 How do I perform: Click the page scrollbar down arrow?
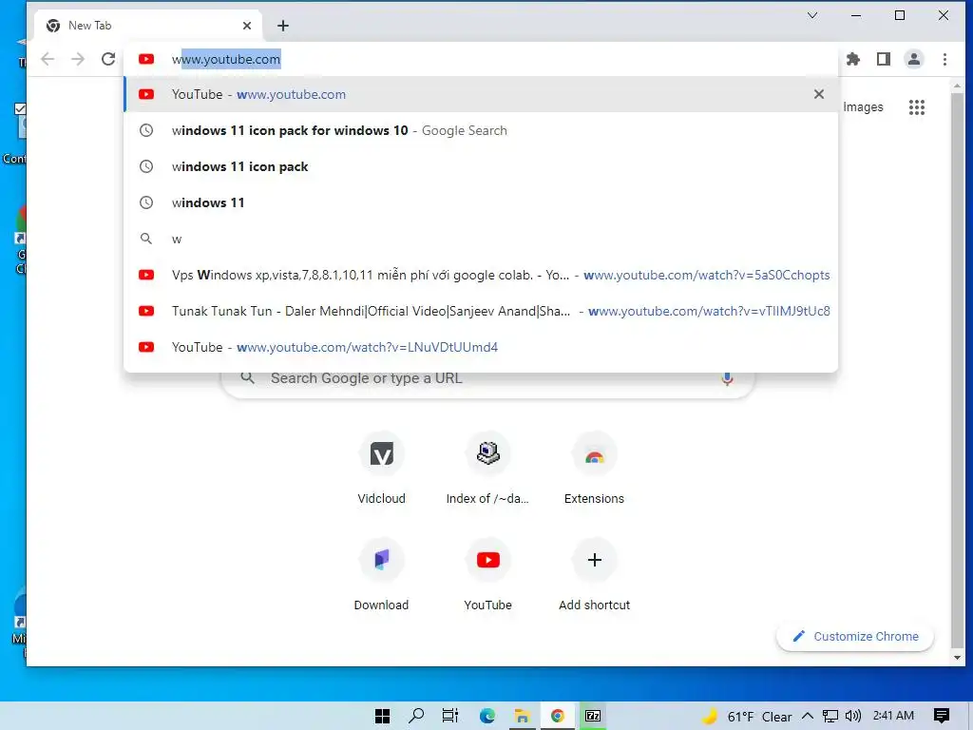pyautogui.click(x=957, y=658)
